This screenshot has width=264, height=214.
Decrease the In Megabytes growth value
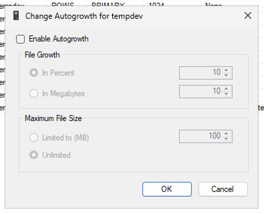click(227, 94)
